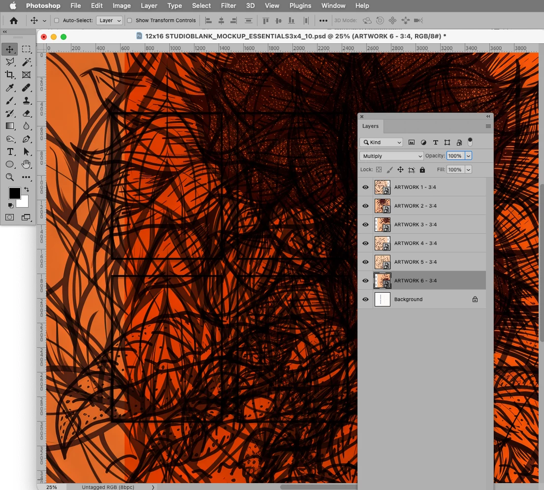The width and height of the screenshot is (544, 490).
Task: Select the Zoom tool
Action: 10,177
